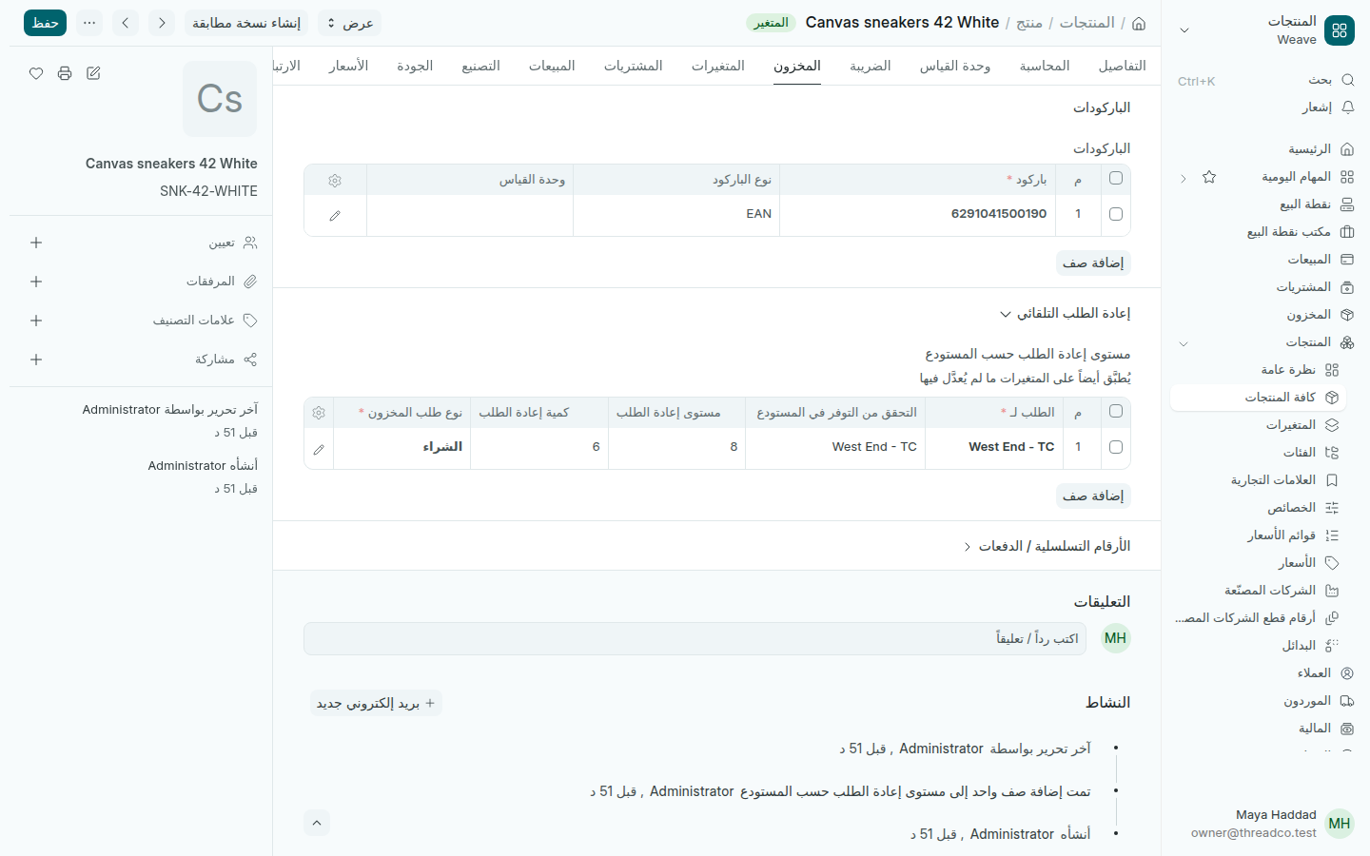
Task: Click the edit pencil icon near avatar
Action: [x=93, y=73]
